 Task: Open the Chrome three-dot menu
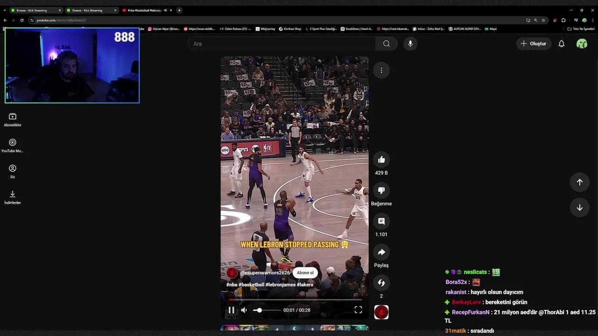point(593,20)
